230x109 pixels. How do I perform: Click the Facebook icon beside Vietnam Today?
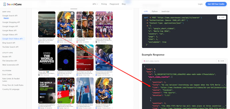[77, 75]
